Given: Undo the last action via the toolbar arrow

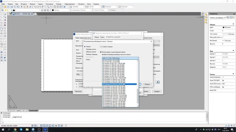Looking at the screenshot, I should 35,7.
